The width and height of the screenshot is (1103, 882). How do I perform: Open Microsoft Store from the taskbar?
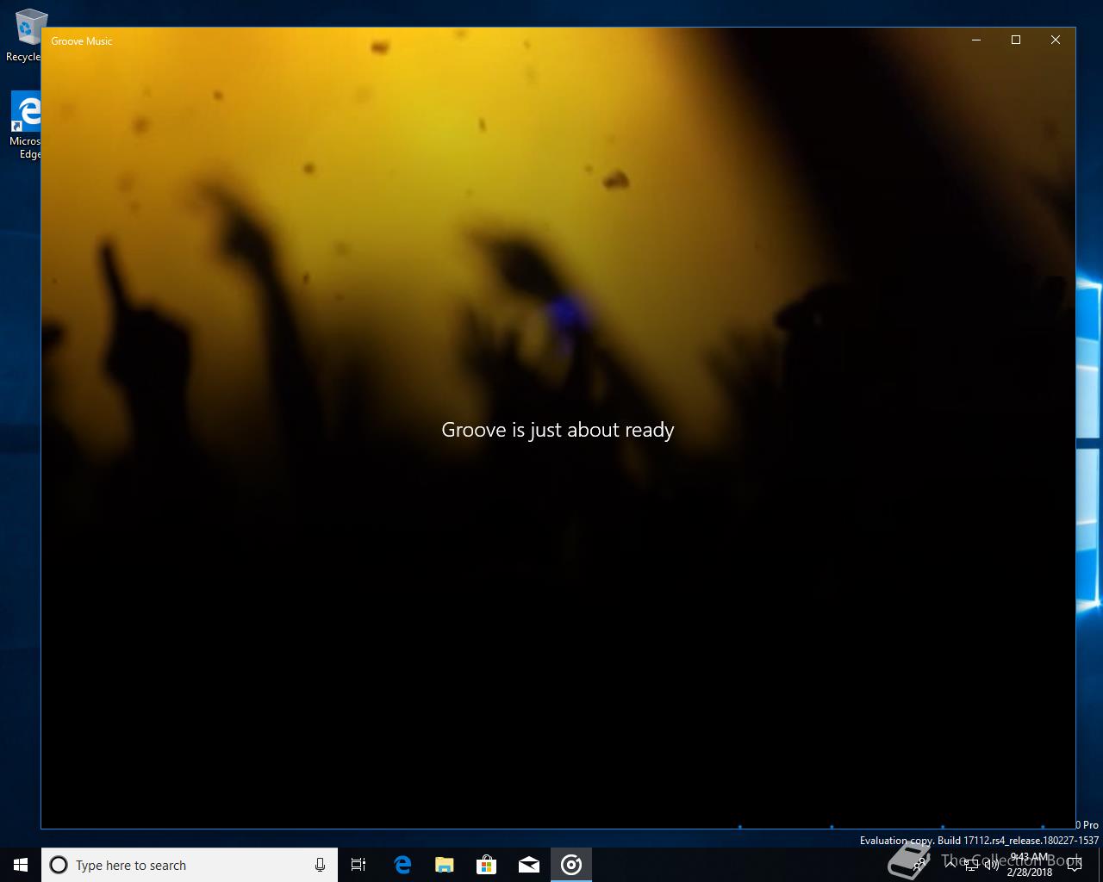pyautogui.click(x=486, y=865)
